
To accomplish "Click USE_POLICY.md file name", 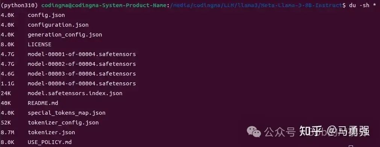I will [50, 142].
